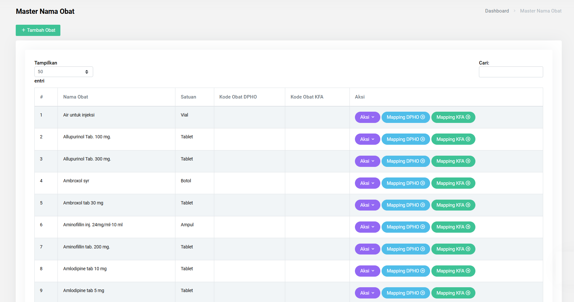Select the text Aminofillin inj. 24mg/ml-10 ml
The height and width of the screenshot is (302, 574).
click(x=93, y=225)
